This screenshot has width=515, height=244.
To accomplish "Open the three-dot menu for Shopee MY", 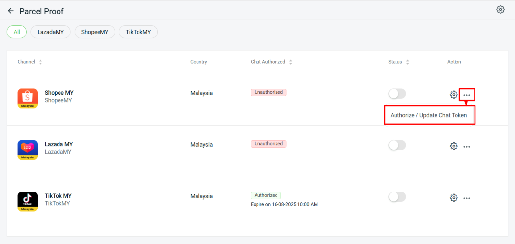I will pos(467,95).
